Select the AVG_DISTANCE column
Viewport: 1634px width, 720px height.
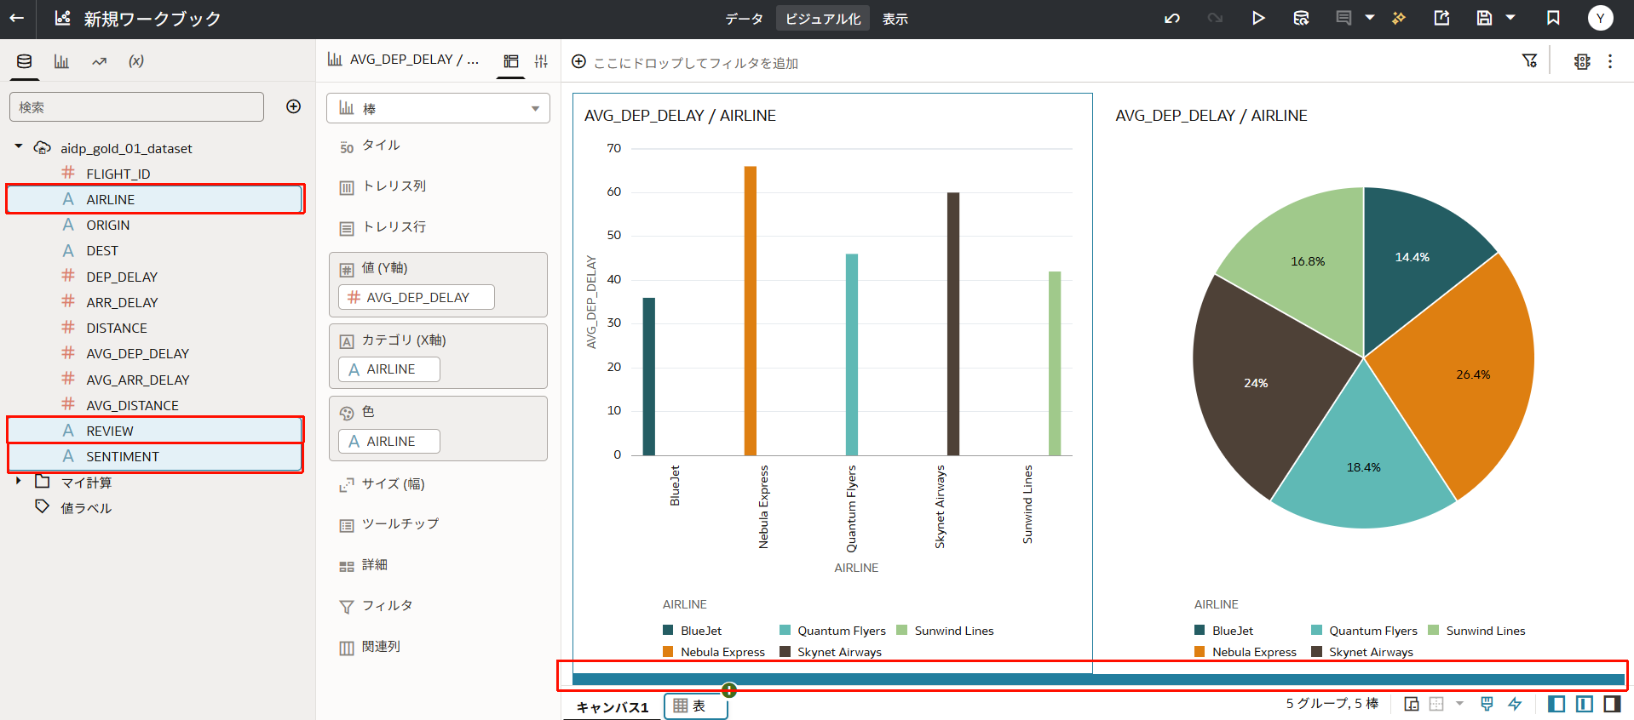click(132, 405)
